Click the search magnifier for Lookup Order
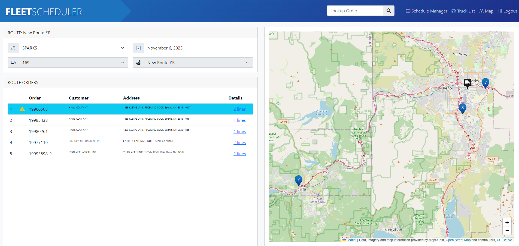519x246 pixels. tap(389, 11)
